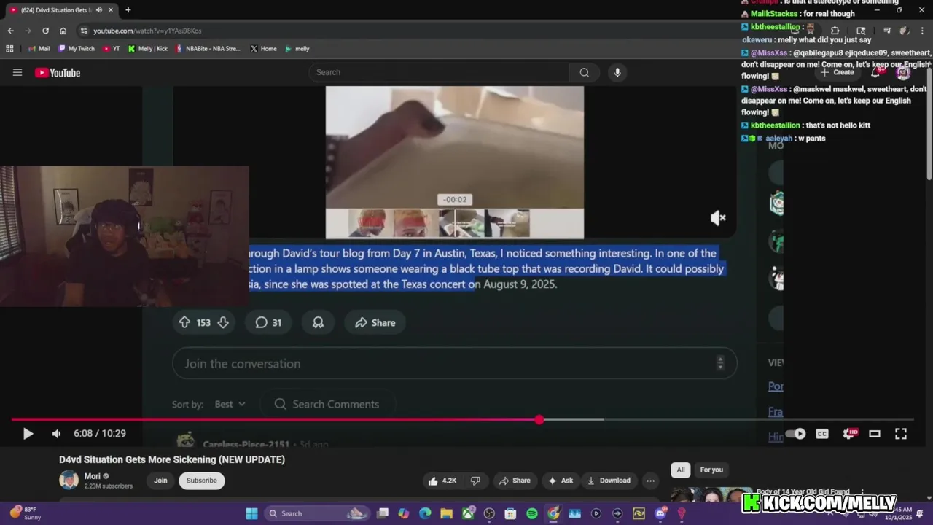This screenshot has height=525, width=933.
Task: Switch to theater mode
Action: (875, 433)
